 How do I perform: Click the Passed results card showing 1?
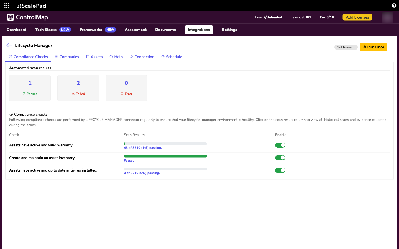click(x=30, y=88)
